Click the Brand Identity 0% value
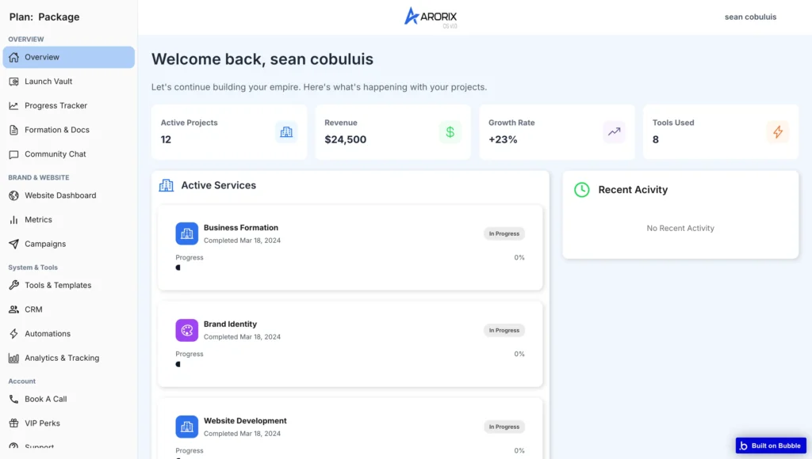 (x=519, y=354)
